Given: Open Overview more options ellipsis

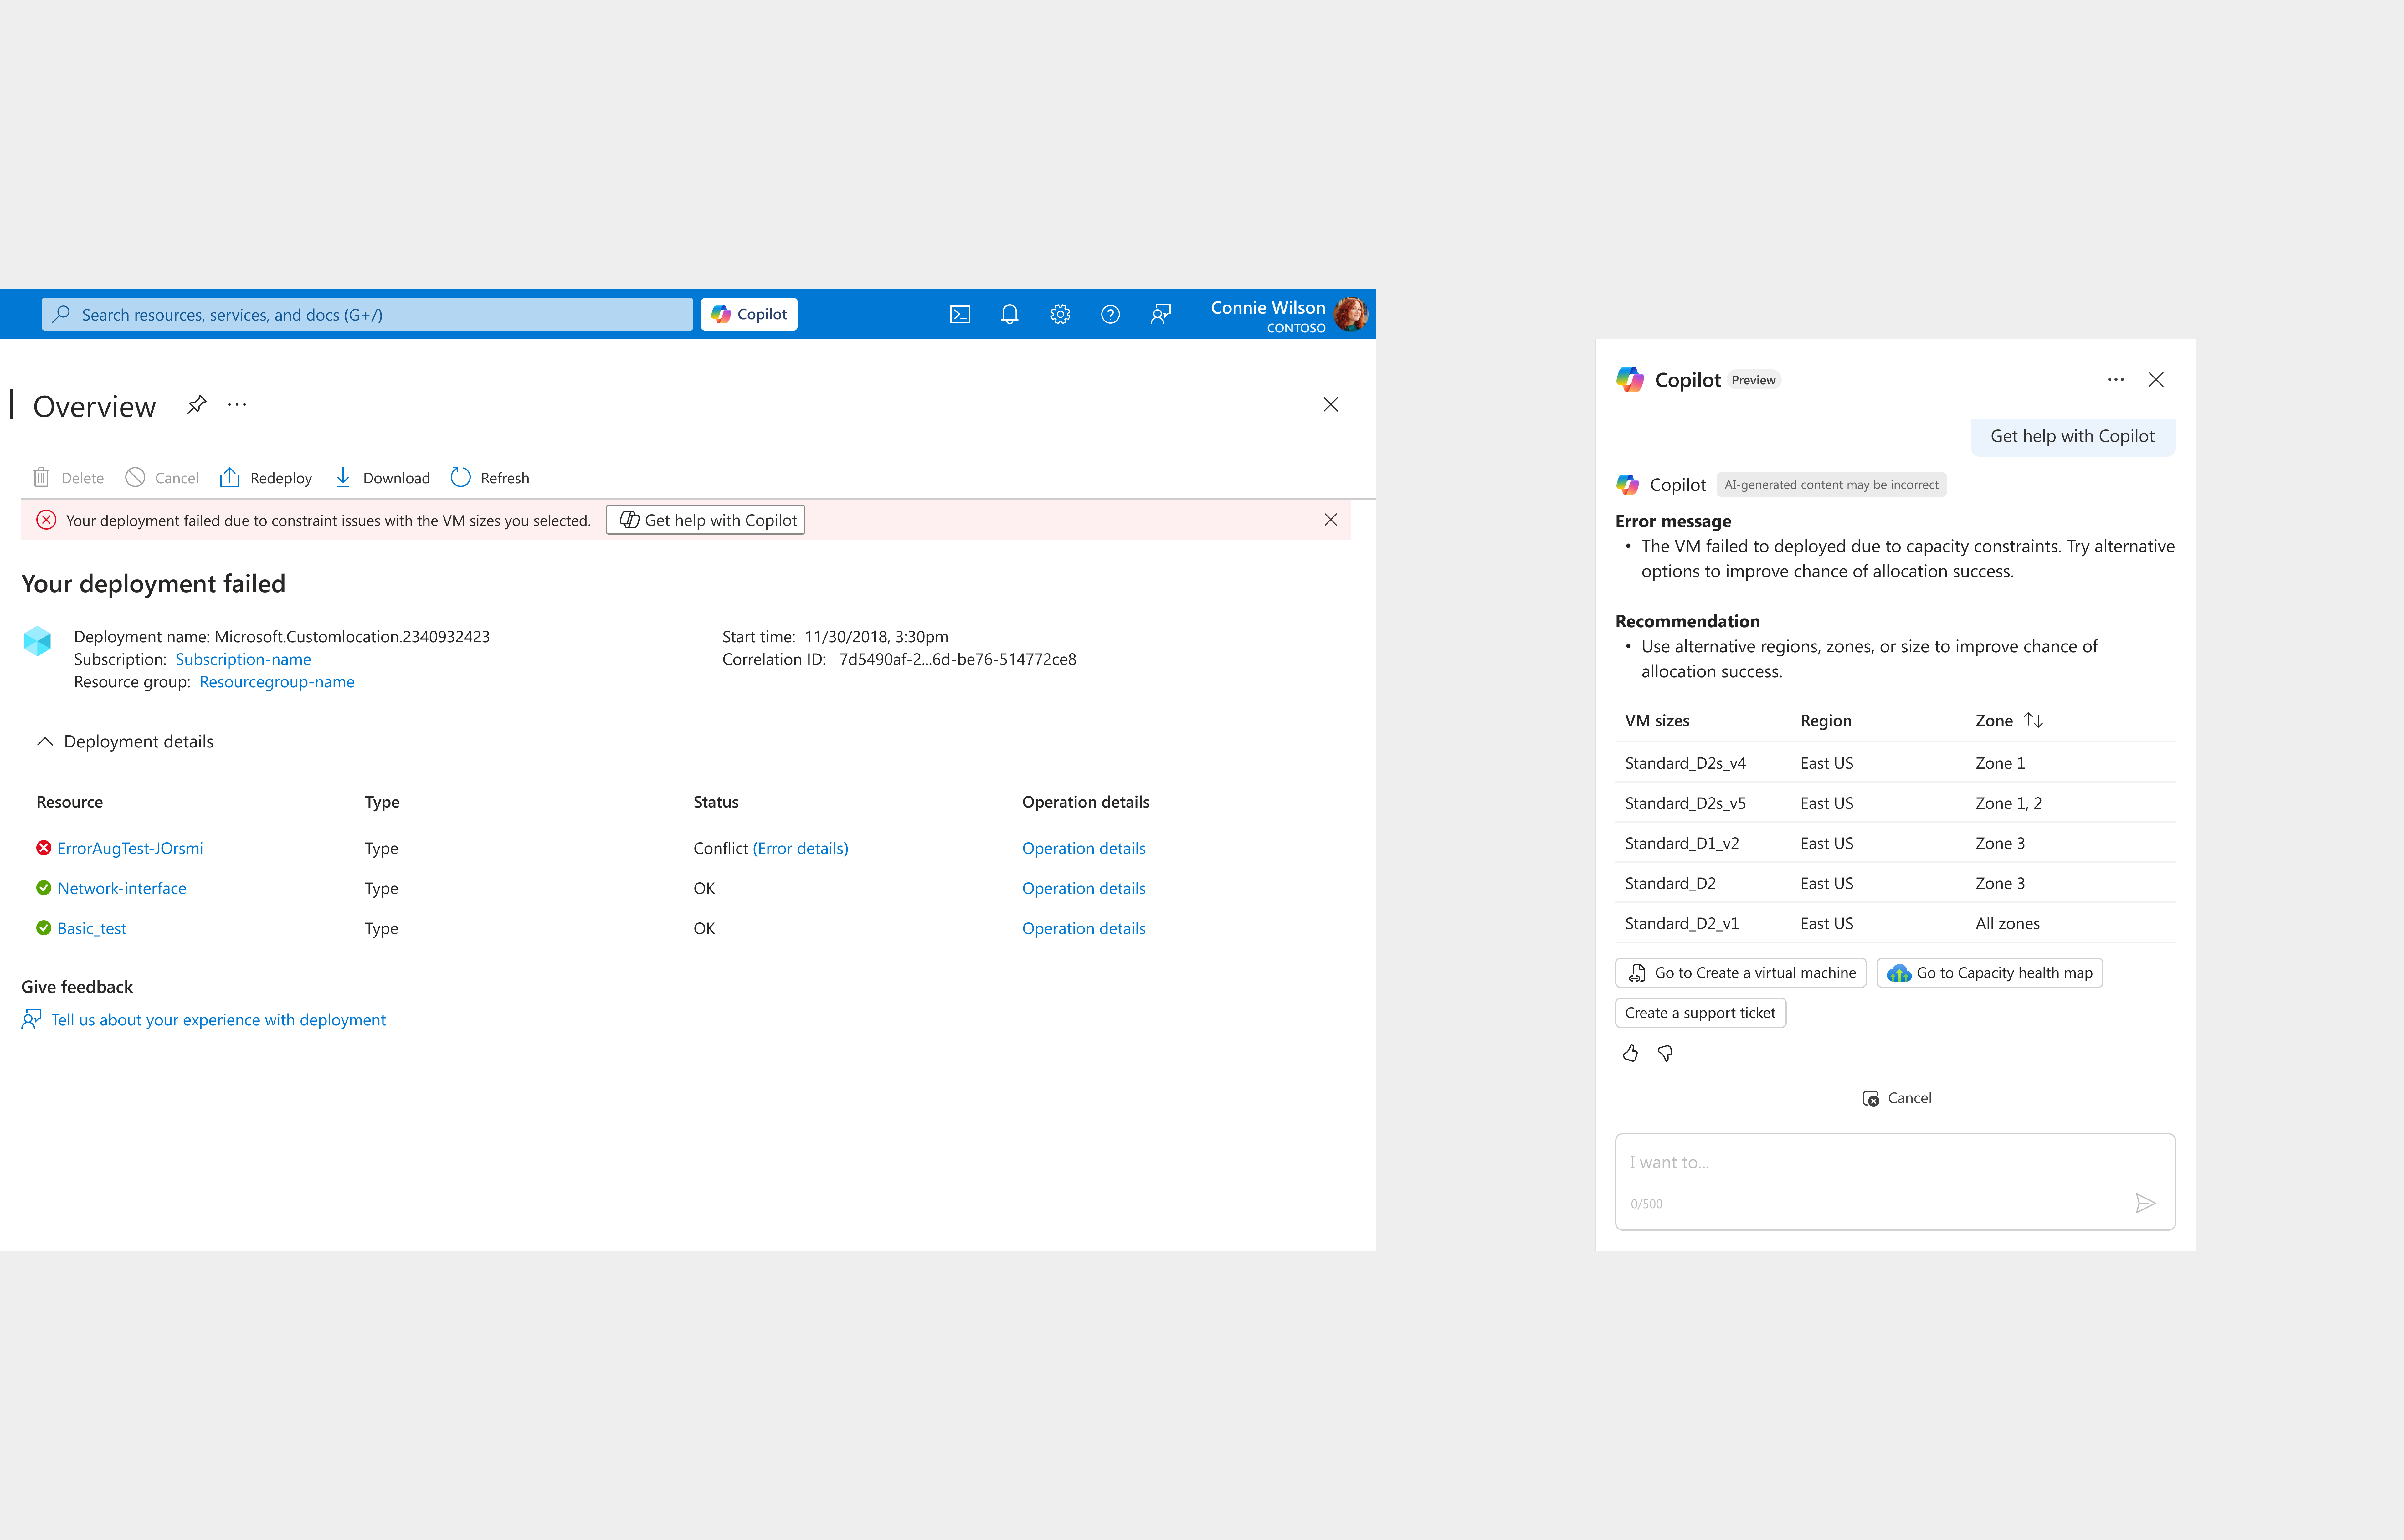Looking at the screenshot, I should (237, 405).
